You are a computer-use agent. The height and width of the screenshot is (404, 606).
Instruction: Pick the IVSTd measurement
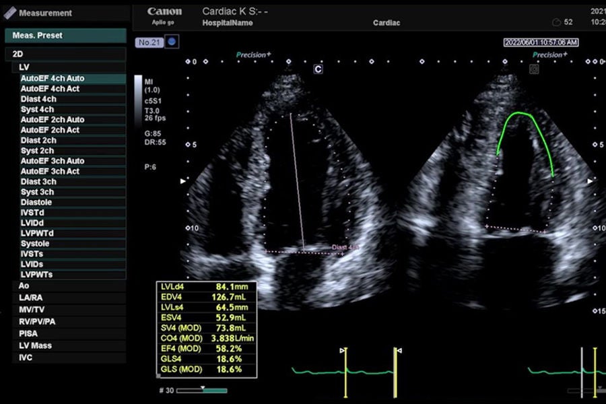coord(73,213)
